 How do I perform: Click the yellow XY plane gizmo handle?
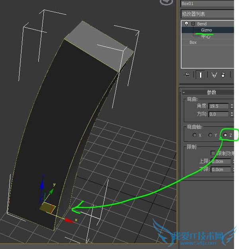coord(47,207)
